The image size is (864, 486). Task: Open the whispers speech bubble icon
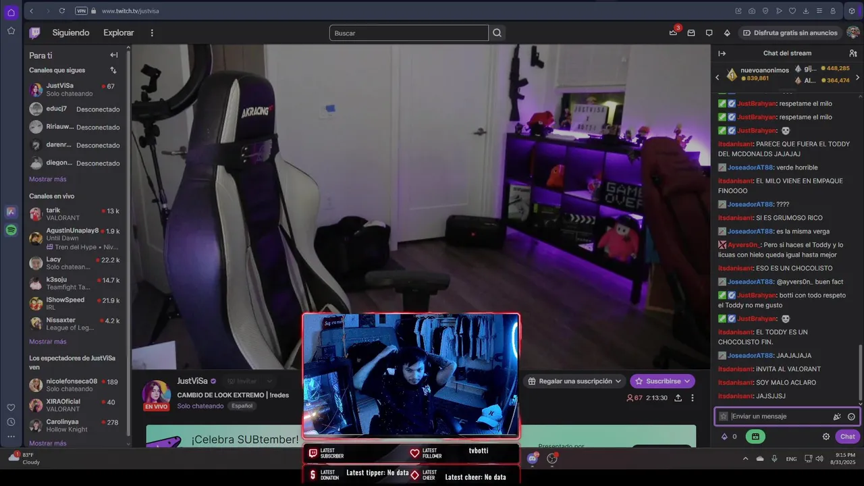pyautogui.click(x=709, y=32)
